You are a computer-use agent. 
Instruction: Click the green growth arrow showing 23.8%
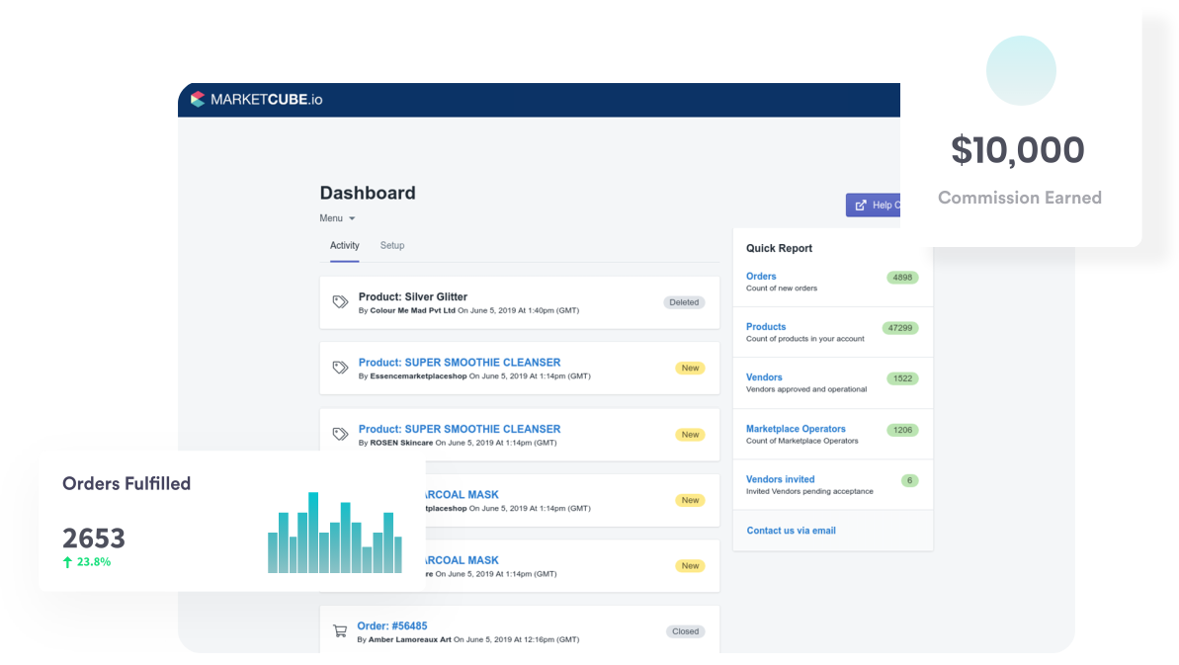pos(69,560)
